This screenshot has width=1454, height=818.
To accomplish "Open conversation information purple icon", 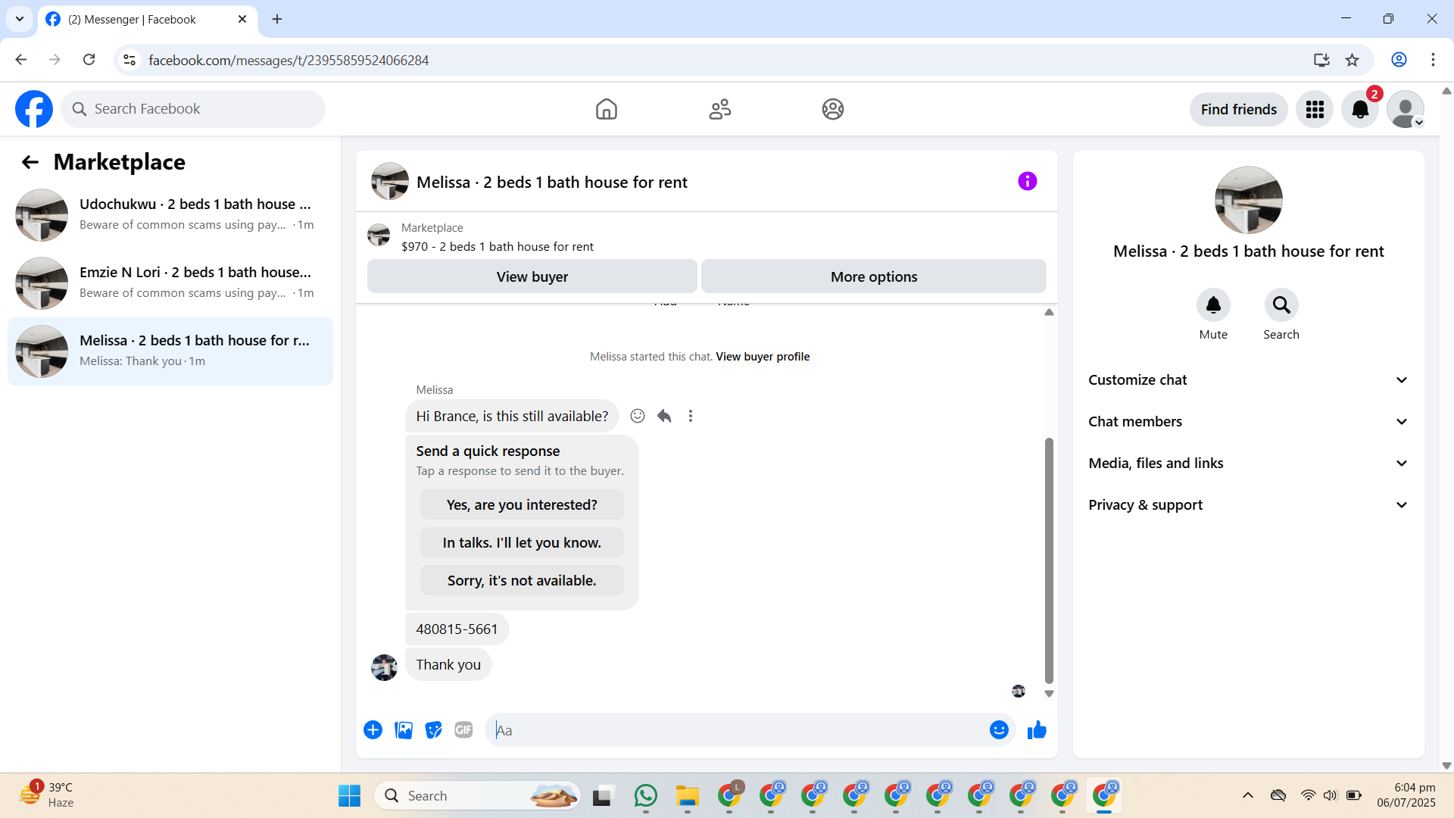I will (1028, 181).
